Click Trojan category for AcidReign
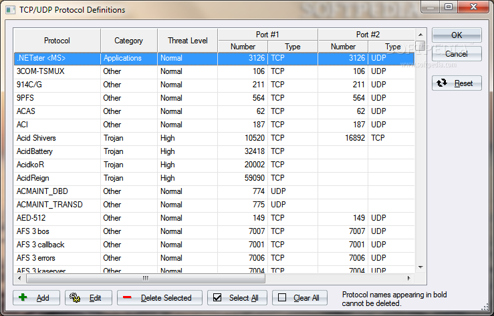 pos(129,178)
